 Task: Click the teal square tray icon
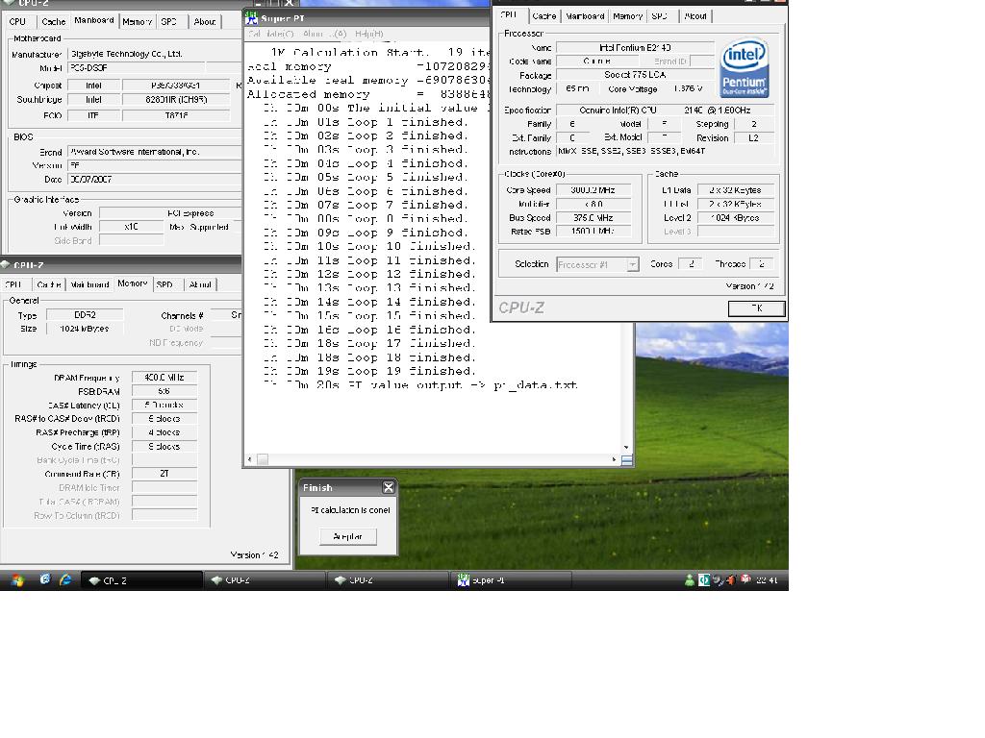[703, 580]
